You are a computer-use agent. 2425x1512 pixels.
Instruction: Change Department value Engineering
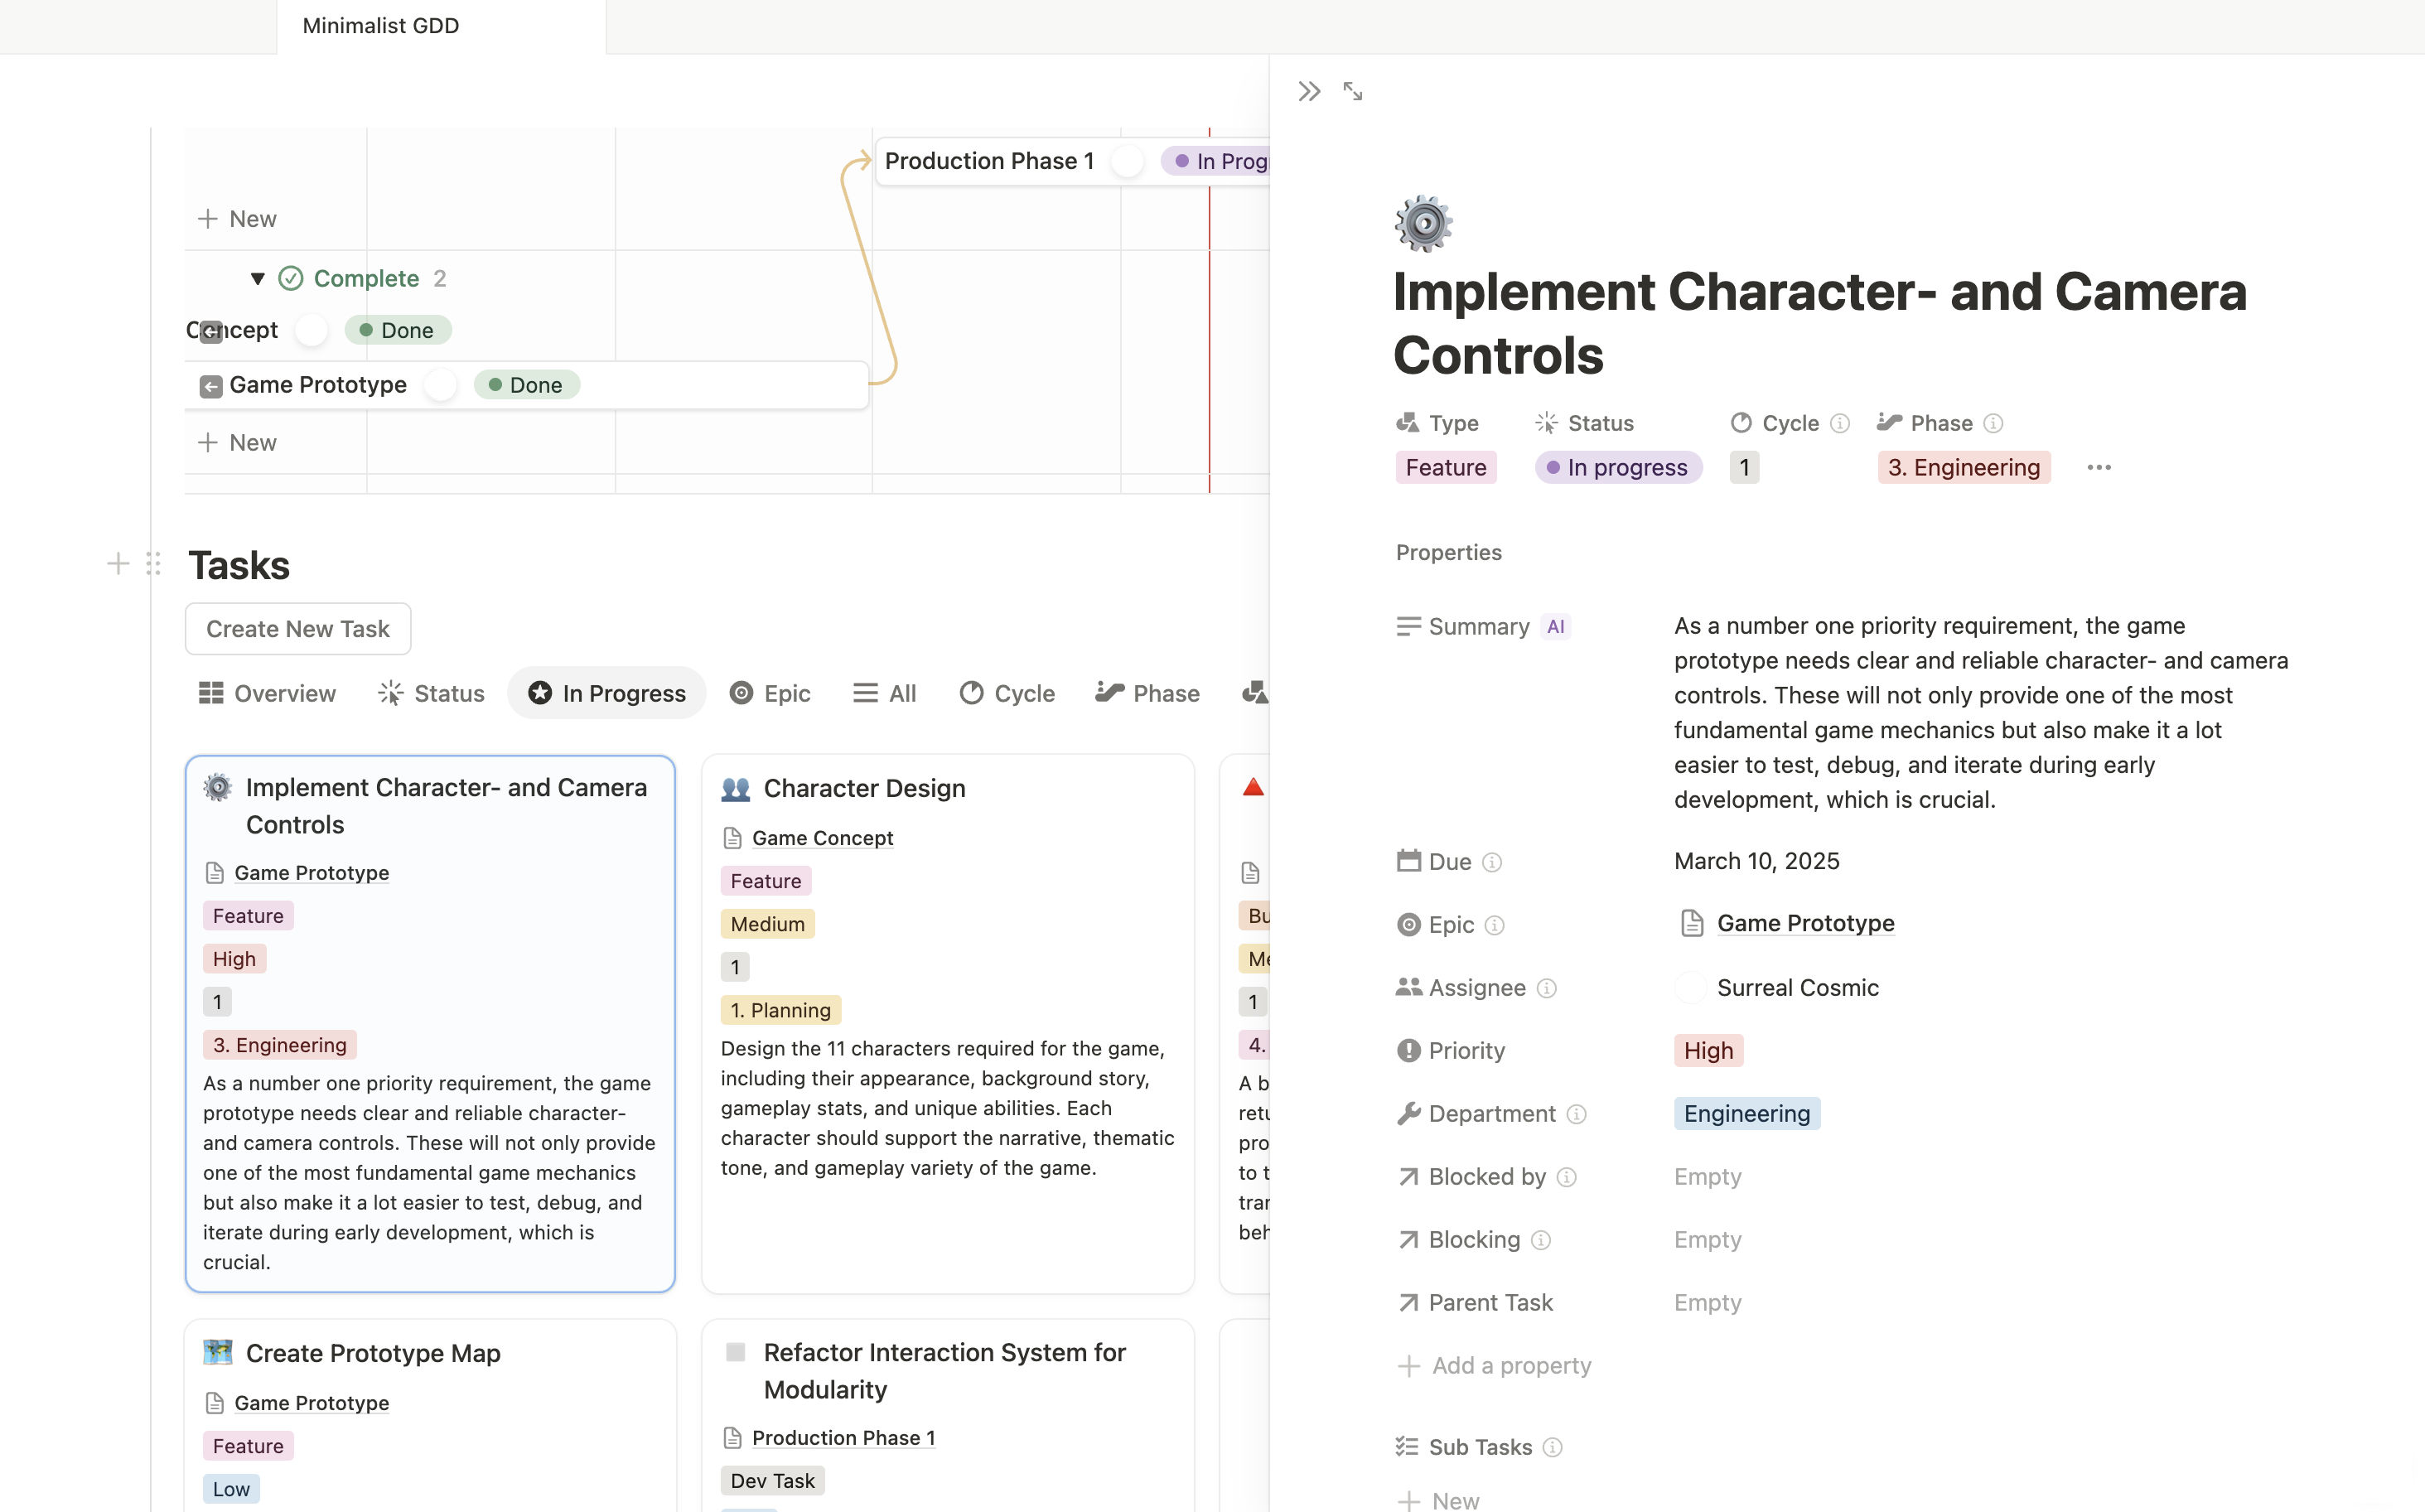click(x=1746, y=1114)
